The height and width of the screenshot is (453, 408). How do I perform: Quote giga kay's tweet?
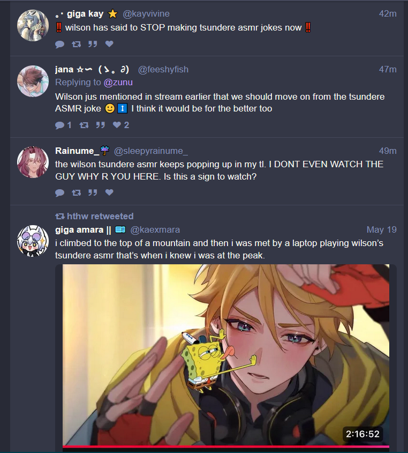tap(93, 44)
